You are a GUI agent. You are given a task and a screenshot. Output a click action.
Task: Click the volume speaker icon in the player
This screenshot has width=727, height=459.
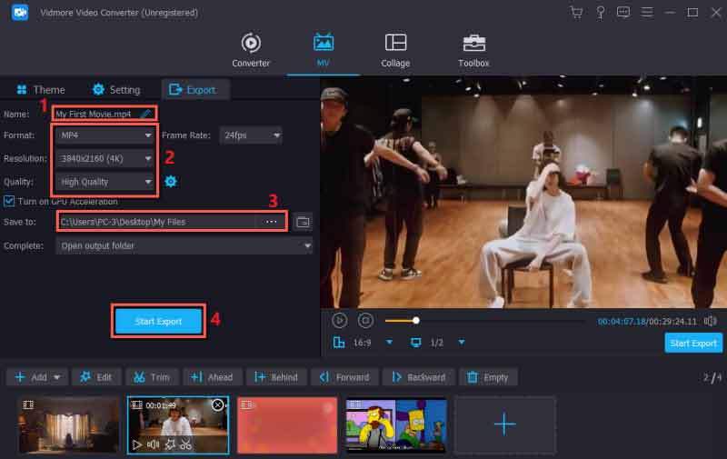(x=710, y=321)
